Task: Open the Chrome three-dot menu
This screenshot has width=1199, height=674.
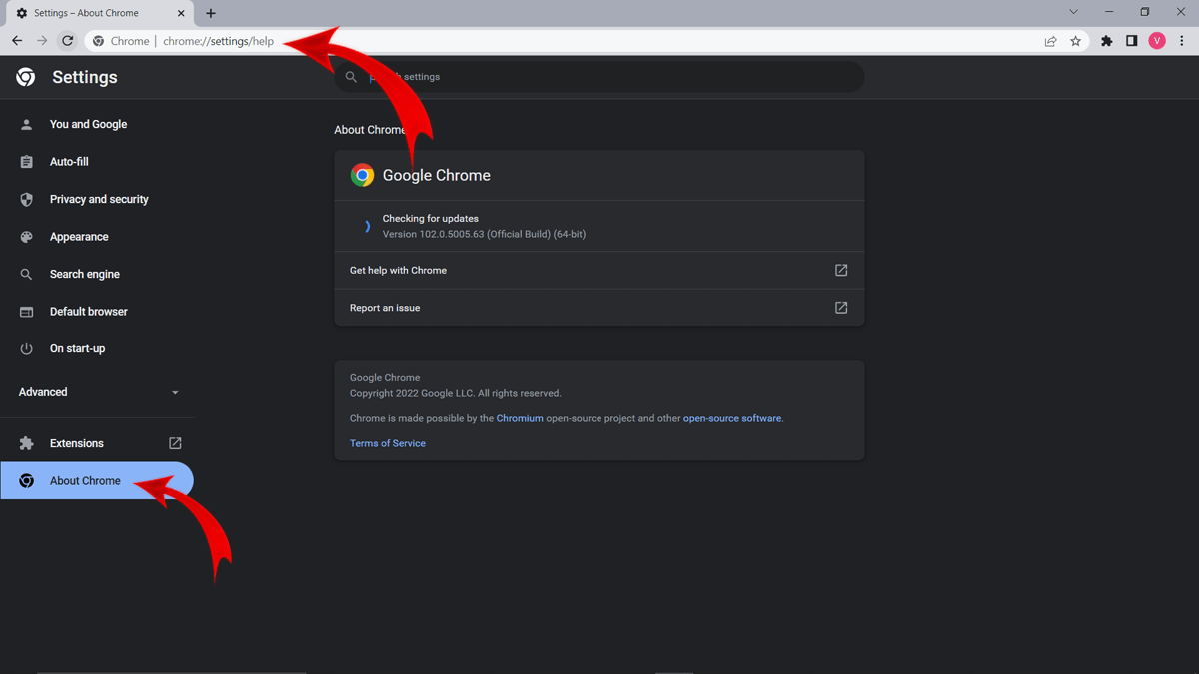Action: coord(1182,41)
